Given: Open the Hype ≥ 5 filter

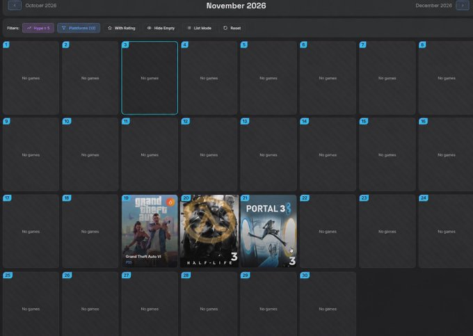Looking at the screenshot, I should pyautogui.click(x=38, y=28).
